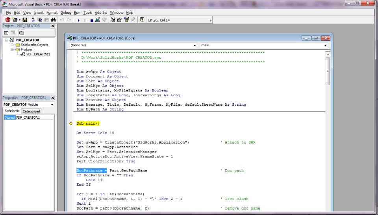Save the macro with the floppy icon
The image size is (378, 215).
pos(24,20)
